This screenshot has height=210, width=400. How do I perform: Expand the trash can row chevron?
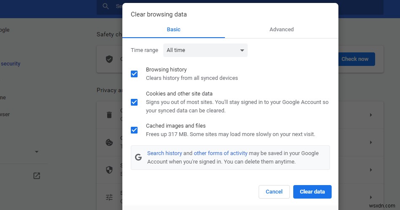[371, 115]
